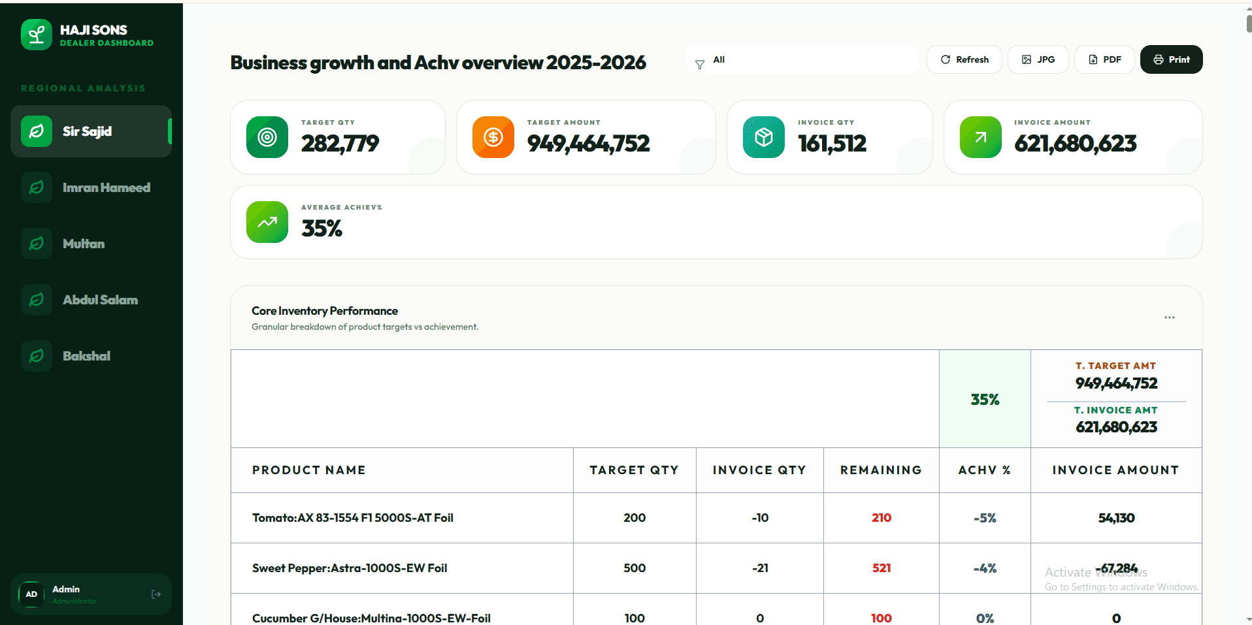Select Multan from Regional Analysis

click(x=84, y=244)
